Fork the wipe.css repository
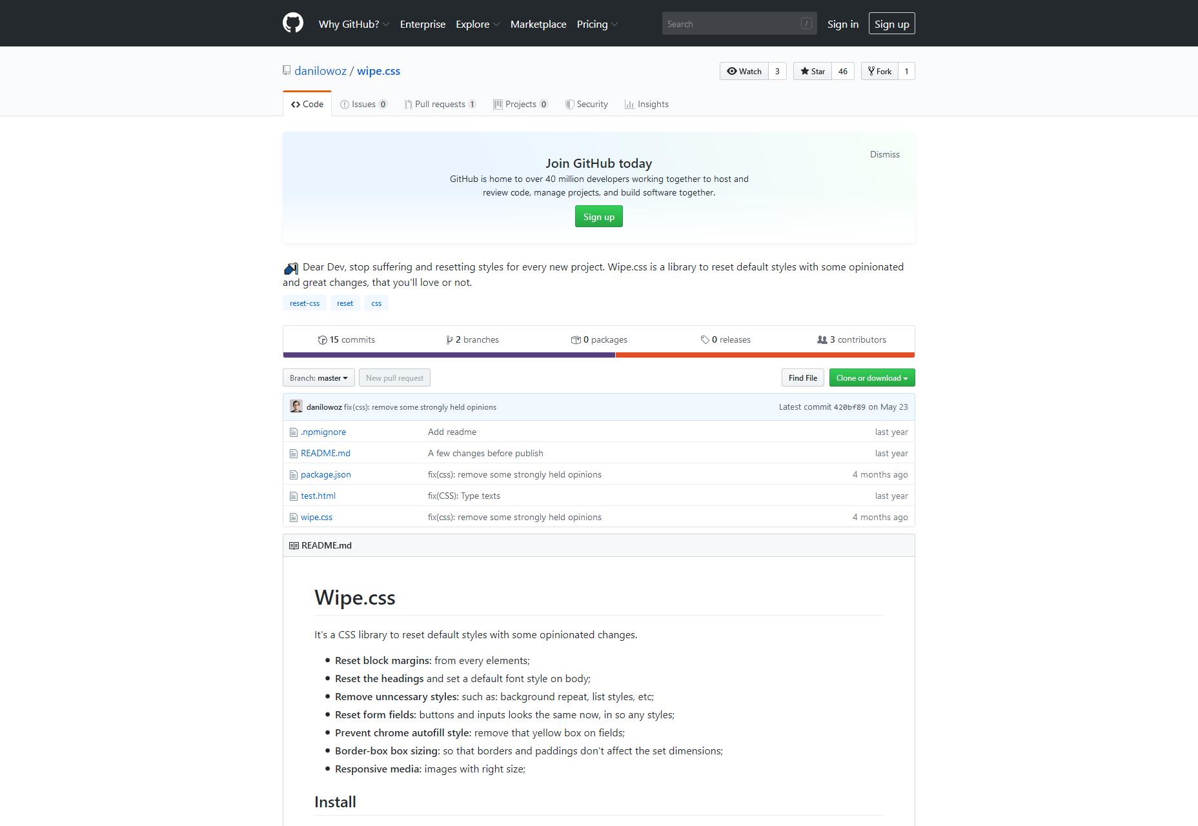The height and width of the screenshot is (826, 1198). (879, 71)
